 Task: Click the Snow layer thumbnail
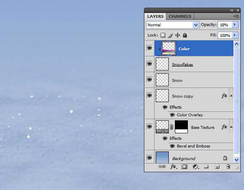(162, 80)
